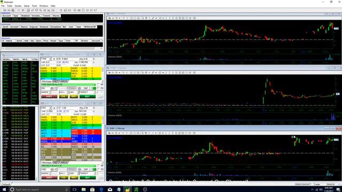Click the Broker column header
The image size is (342, 192).
(x=85, y=41)
